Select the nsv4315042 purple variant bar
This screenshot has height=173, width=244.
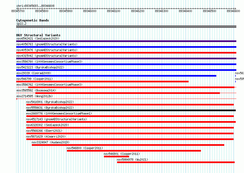126,58
